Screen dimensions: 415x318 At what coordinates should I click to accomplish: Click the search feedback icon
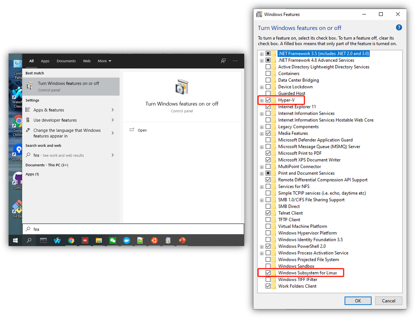click(x=223, y=61)
